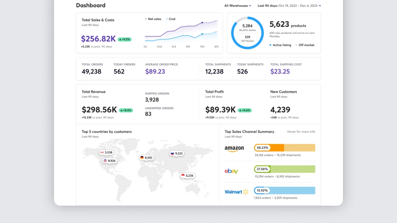Screen dimensions: 397x223
Task: Click the Walmart logo in sales channels
Action: pyautogui.click(x=236, y=192)
